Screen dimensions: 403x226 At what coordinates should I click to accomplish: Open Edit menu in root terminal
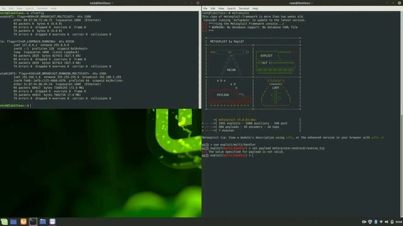point(213,8)
